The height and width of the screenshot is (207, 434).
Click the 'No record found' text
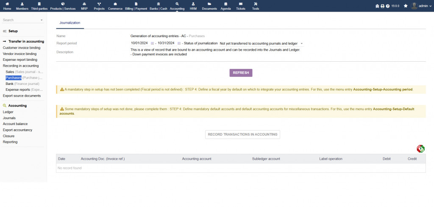coord(70,168)
